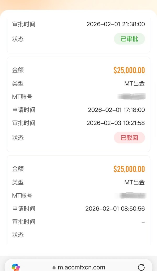Tap the $25,000.00 amount of the 08:50:56 request
The height and width of the screenshot is (271, 157).
pyautogui.click(x=129, y=169)
